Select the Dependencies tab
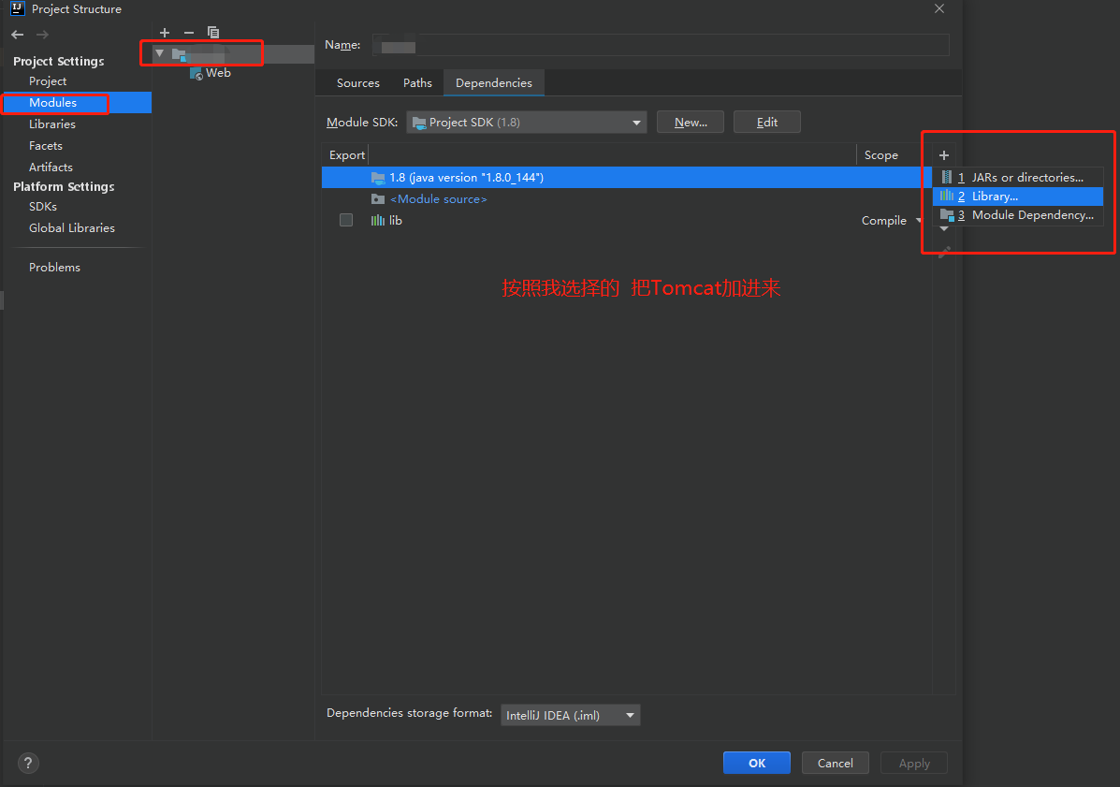 pos(494,83)
